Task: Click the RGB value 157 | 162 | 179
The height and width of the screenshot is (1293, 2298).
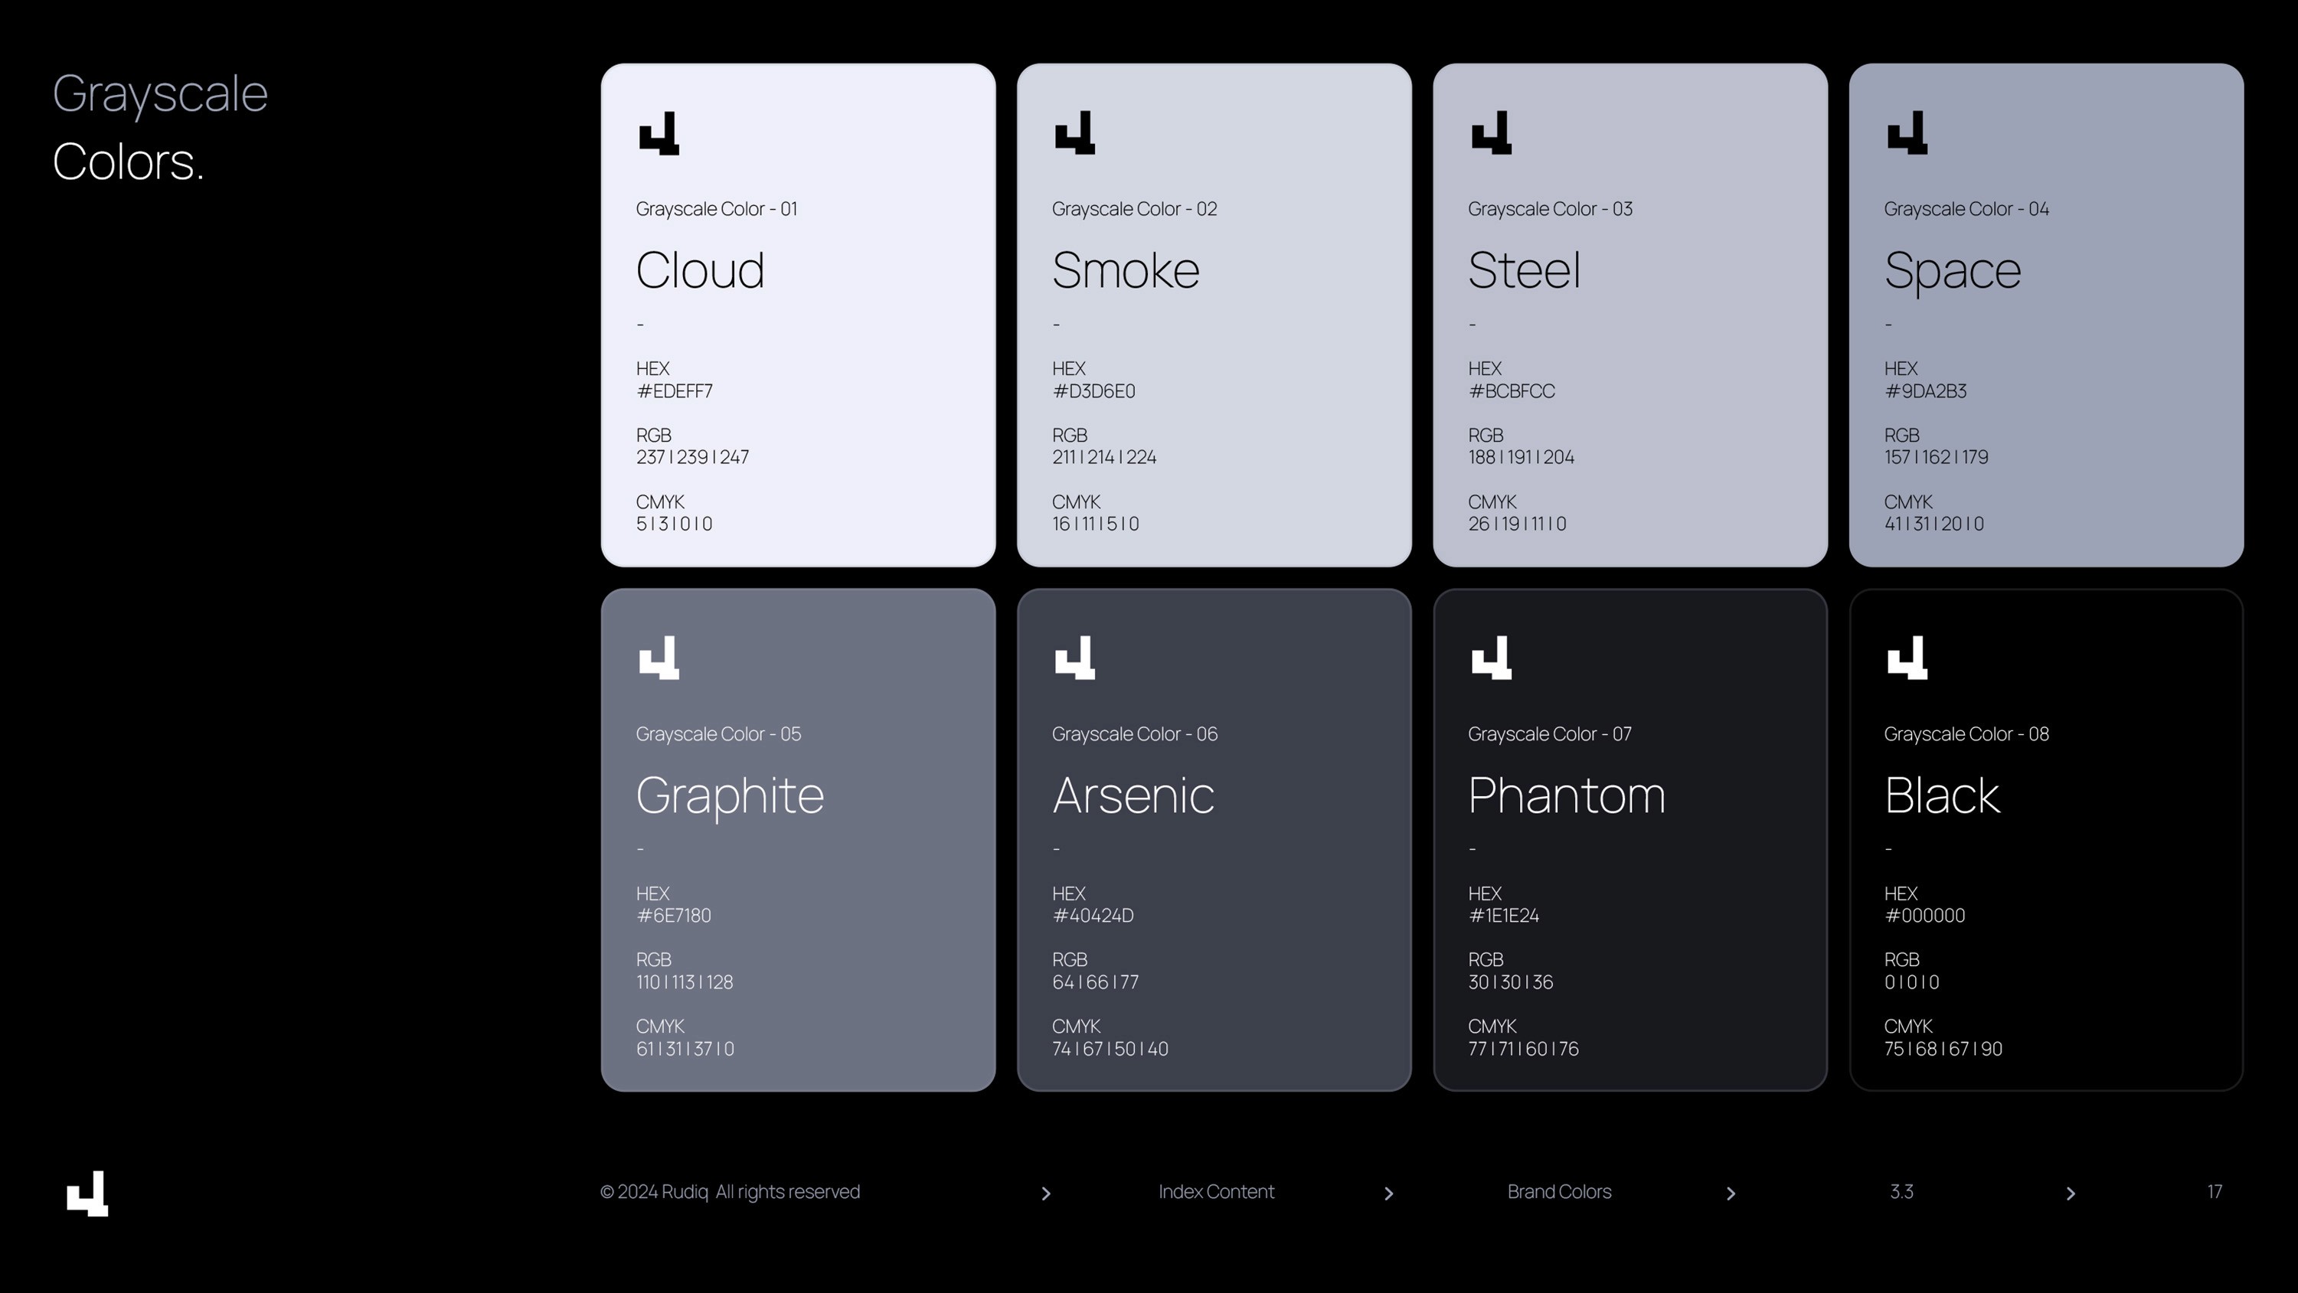Action: 1937,458
